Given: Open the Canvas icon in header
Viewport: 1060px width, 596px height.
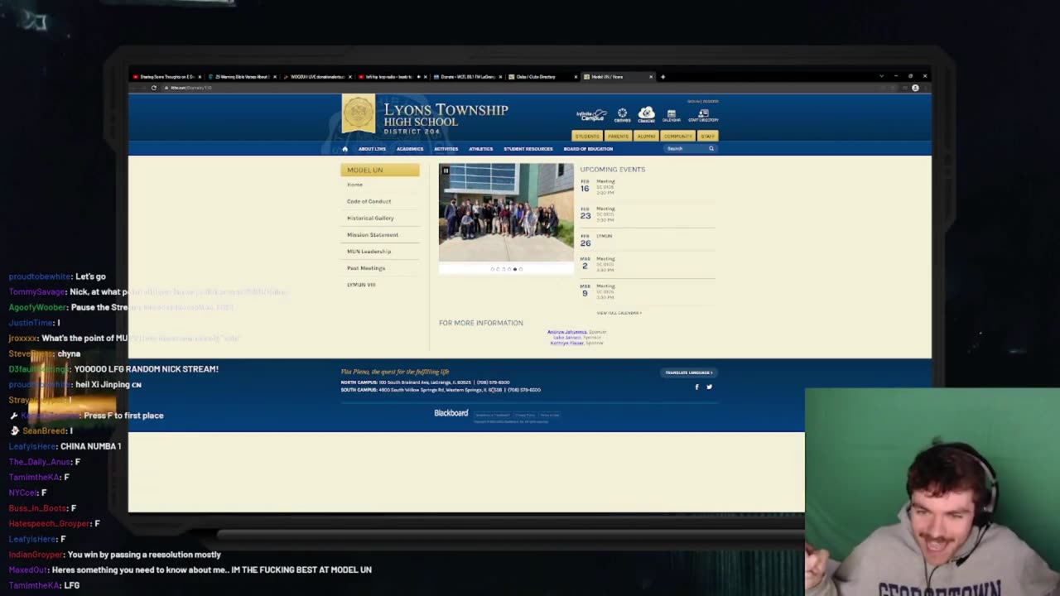Looking at the screenshot, I should point(622,115).
